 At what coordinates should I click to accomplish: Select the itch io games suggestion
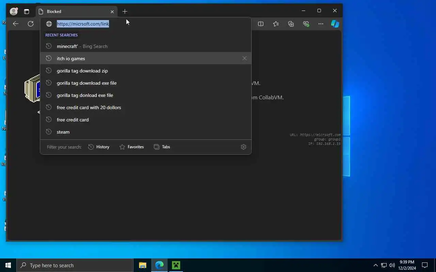[146, 58]
